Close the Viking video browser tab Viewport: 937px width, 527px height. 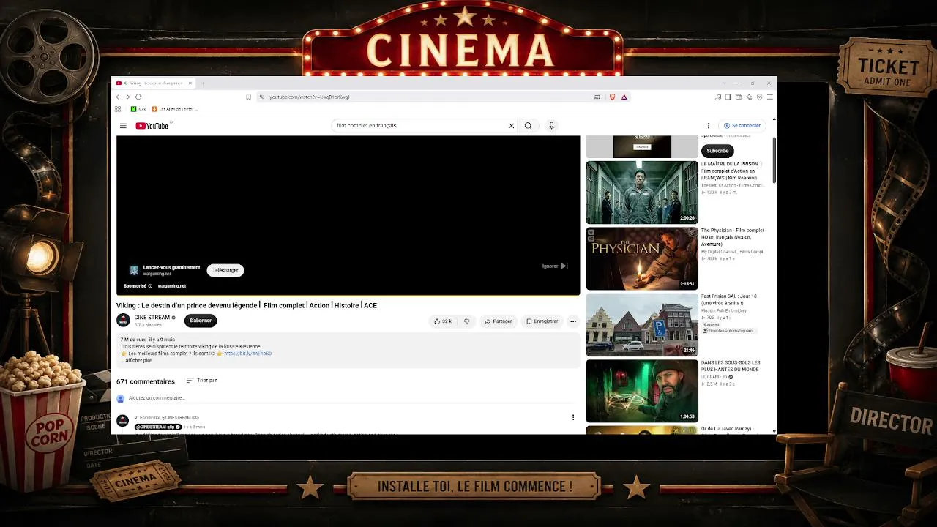[190, 83]
